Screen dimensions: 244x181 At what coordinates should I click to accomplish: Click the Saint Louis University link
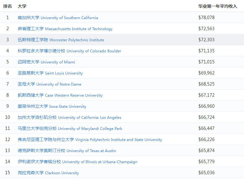pos(50,73)
